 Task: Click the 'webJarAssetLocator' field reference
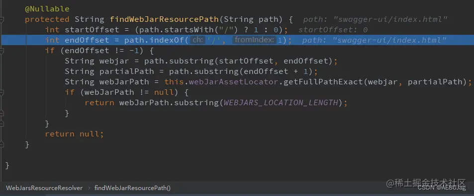tap(233, 82)
